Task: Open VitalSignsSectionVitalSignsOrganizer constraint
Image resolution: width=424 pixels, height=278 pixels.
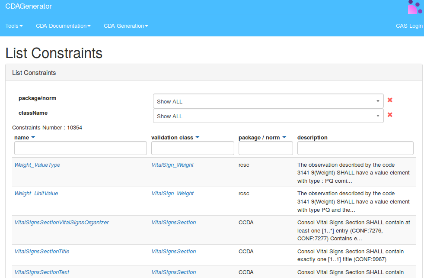Action: [x=61, y=223]
